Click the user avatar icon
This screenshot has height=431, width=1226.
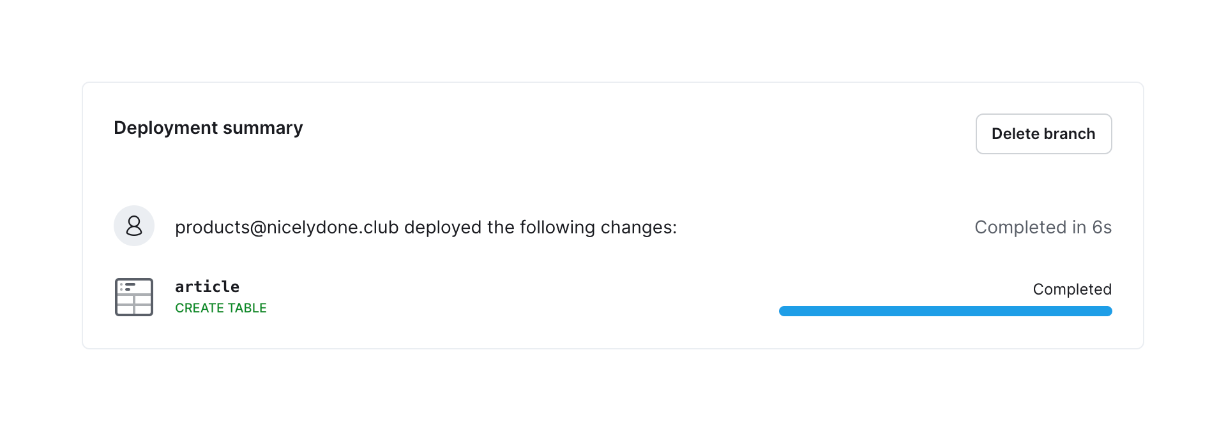pos(134,226)
